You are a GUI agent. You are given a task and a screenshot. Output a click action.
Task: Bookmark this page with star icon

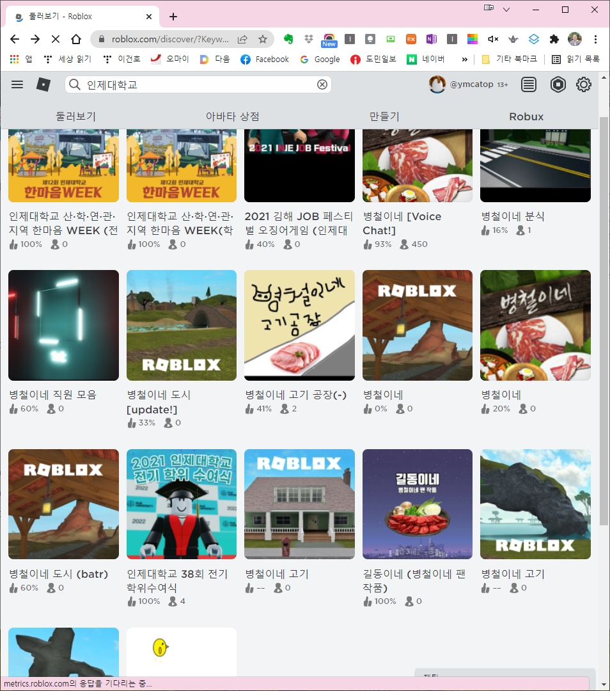point(263,39)
